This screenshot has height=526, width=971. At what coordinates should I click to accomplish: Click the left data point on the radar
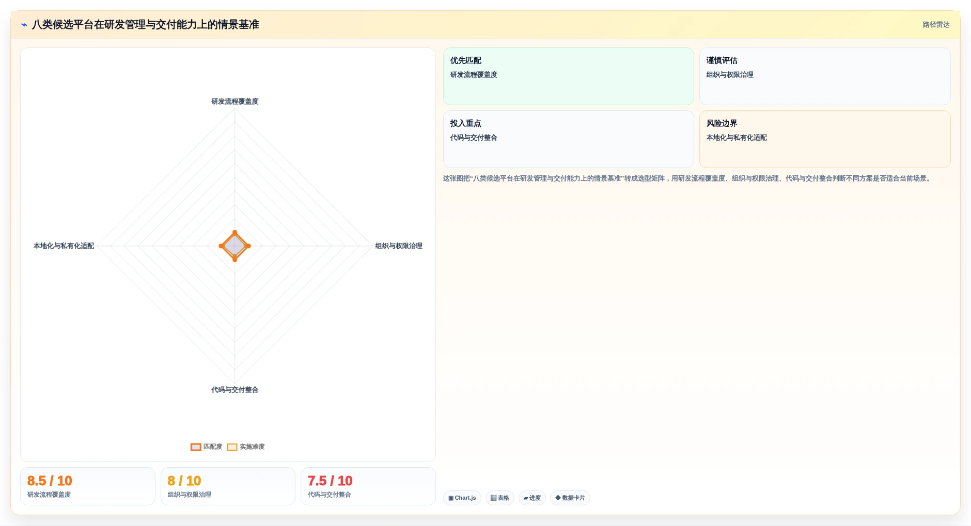[x=222, y=246]
